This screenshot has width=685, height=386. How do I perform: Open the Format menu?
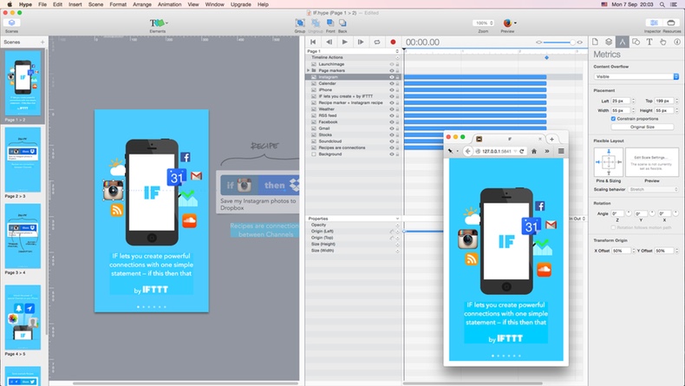click(118, 4)
